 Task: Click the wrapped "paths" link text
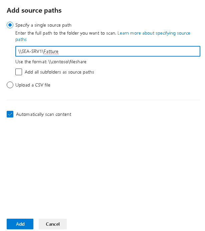(21, 40)
